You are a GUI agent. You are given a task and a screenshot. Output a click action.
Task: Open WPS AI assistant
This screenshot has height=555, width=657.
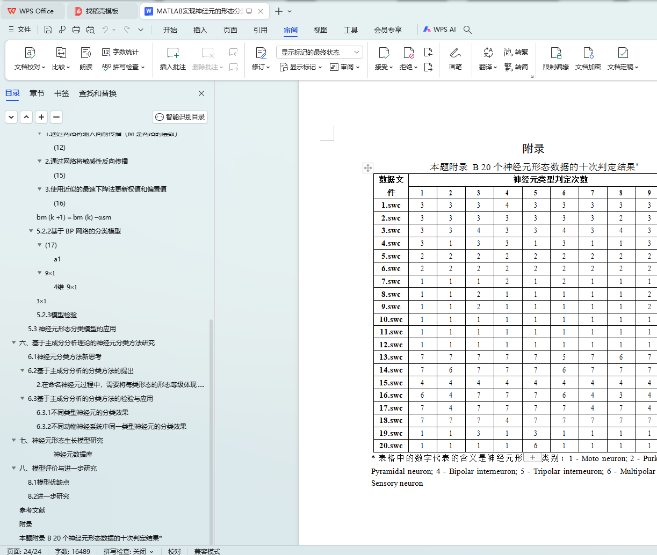click(439, 30)
